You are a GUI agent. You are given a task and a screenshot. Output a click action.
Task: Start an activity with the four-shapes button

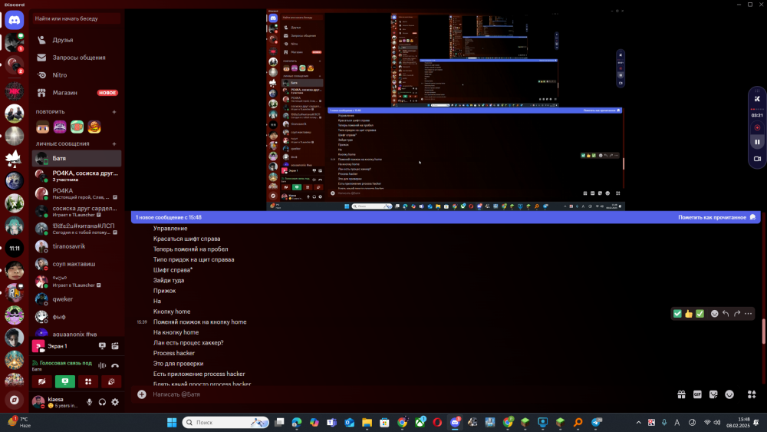tap(88, 381)
